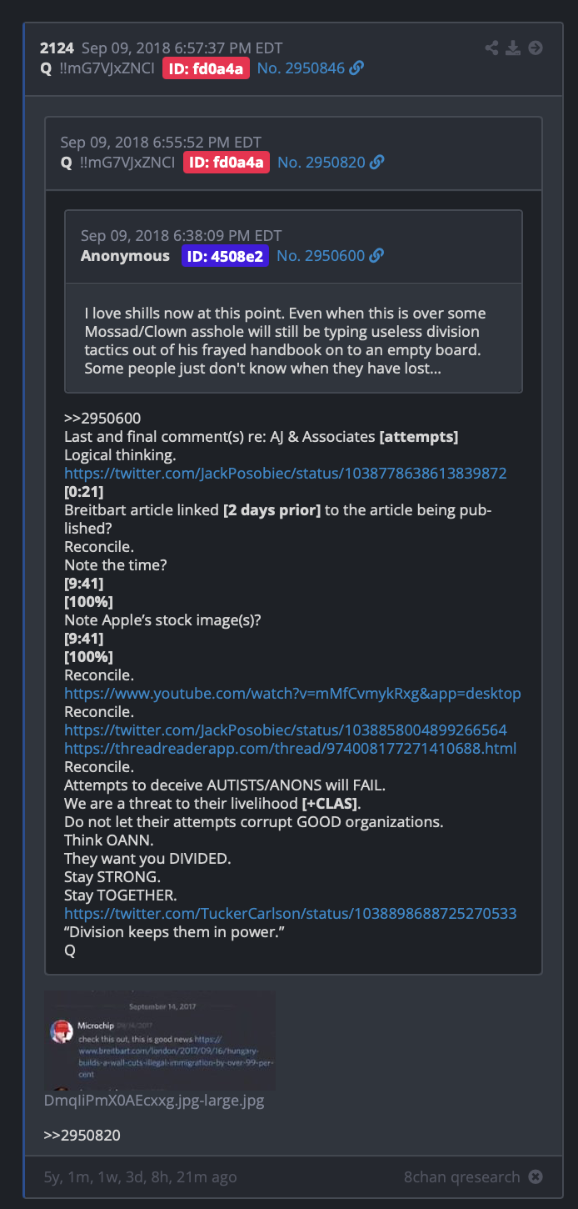Image resolution: width=578 pixels, height=1209 pixels.
Task: Open the TuckerCarlson status link
Action: (291, 914)
